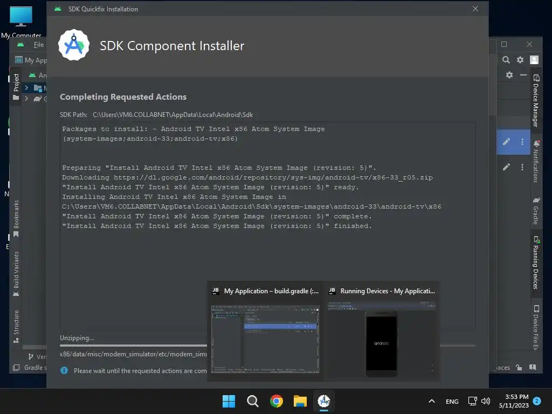Click the Android Studio window's maximize button
The image size is (552, 414).
(504, 44)
